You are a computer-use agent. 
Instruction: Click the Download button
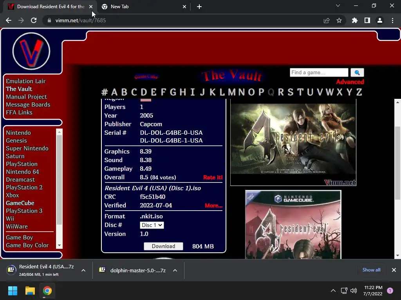pos(163,246)
